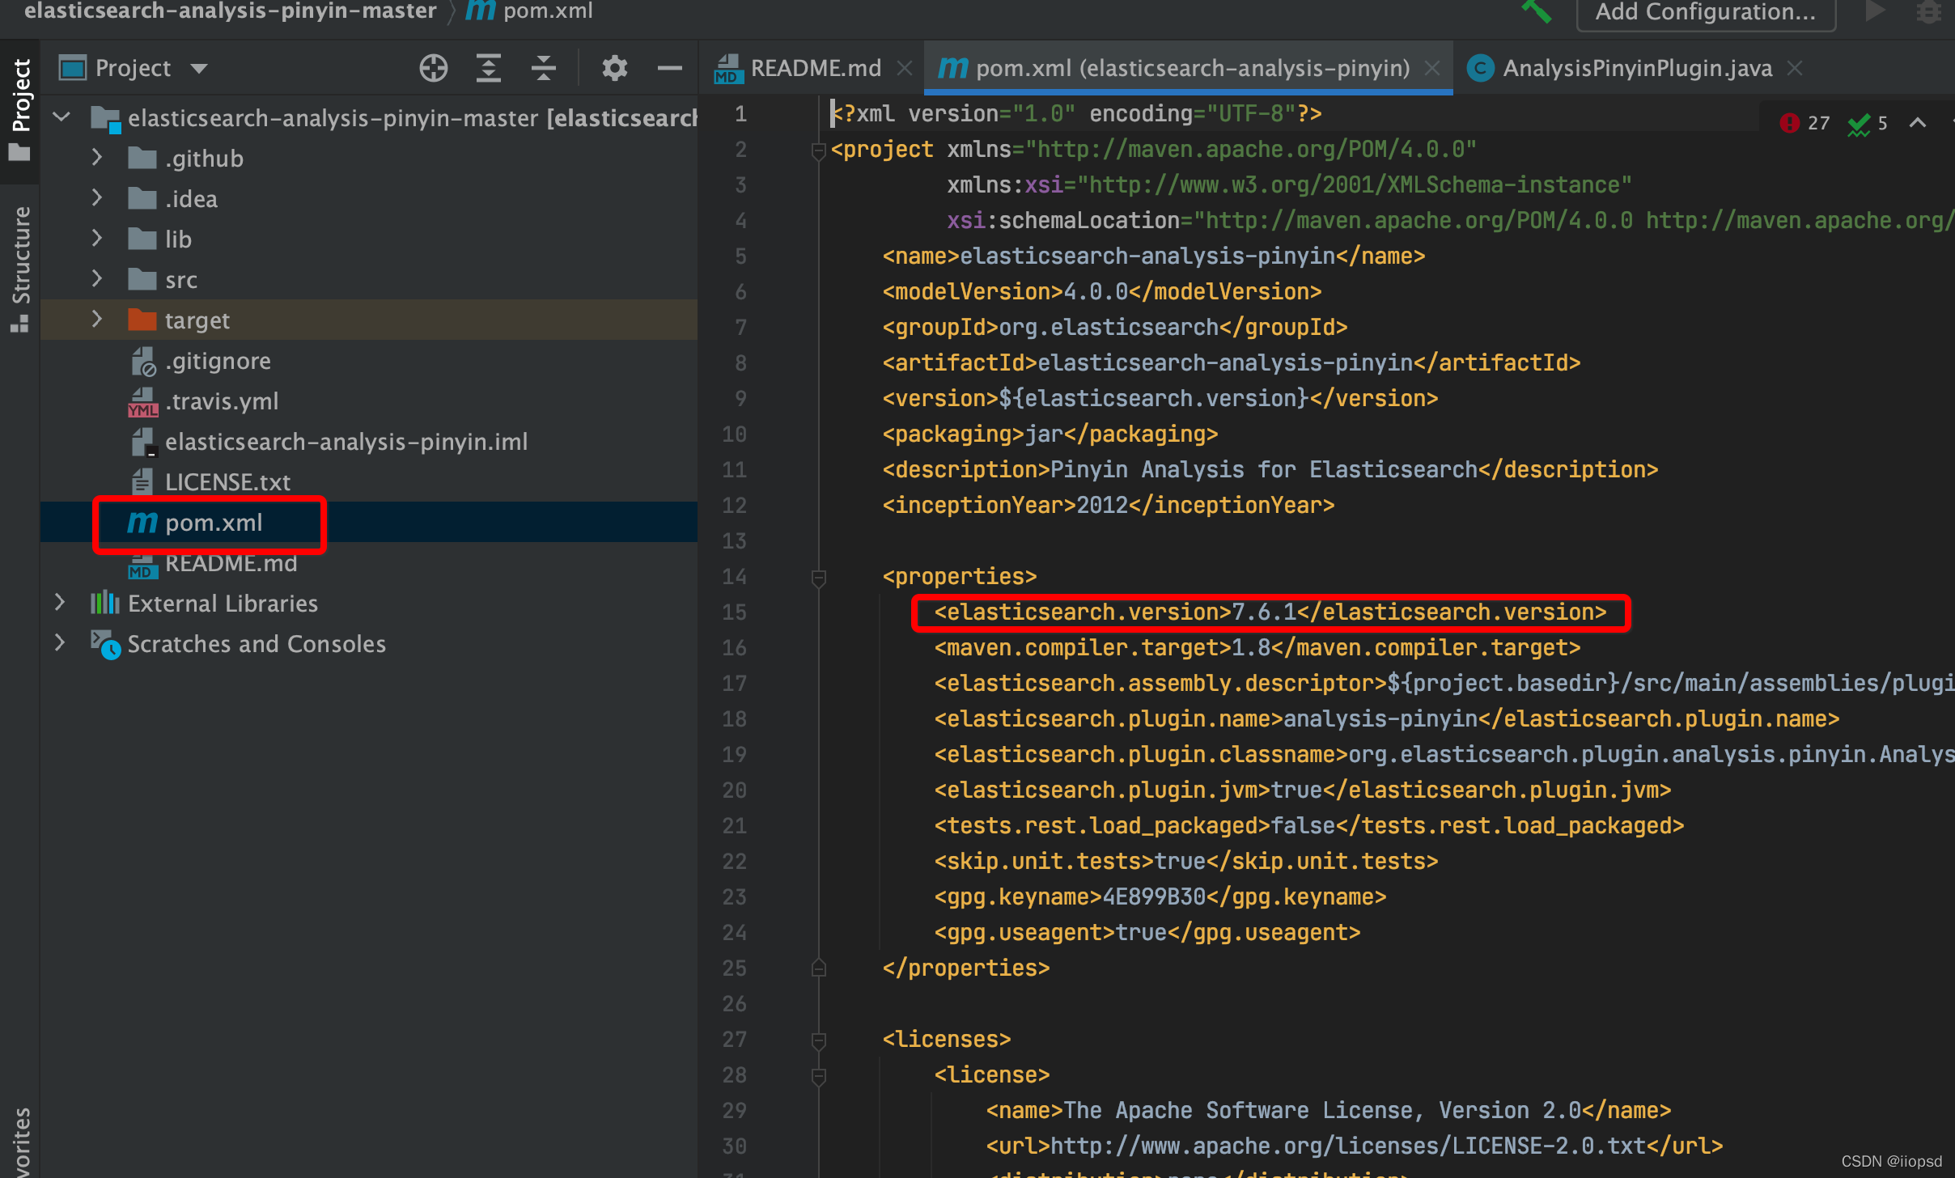
Task: Click the Expand All icon in Project panel
Action: coord(489,68)
